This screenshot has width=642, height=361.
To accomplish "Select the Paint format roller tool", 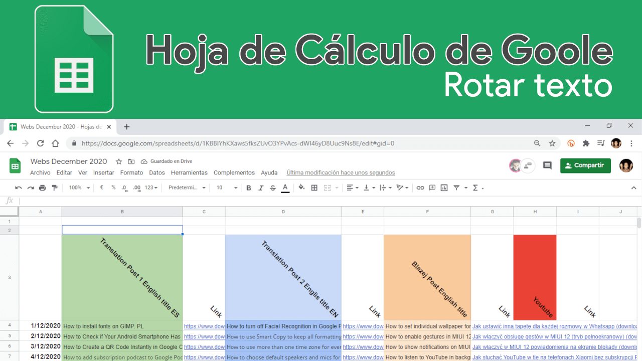I will point(55,188).
